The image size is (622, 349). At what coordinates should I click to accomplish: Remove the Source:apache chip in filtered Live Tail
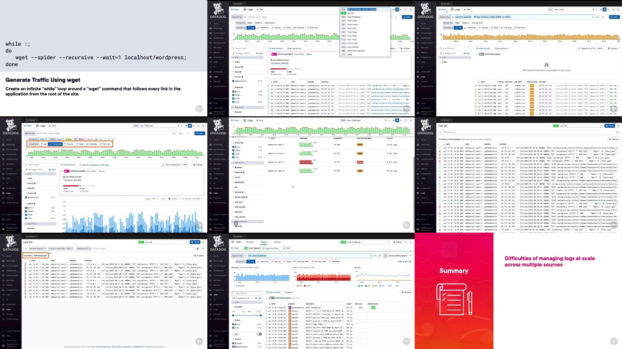tap(45, 249)
